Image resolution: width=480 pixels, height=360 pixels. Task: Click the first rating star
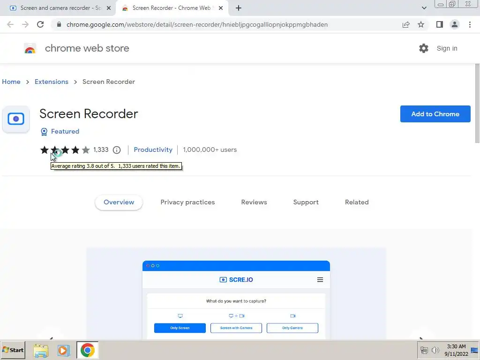45,150
